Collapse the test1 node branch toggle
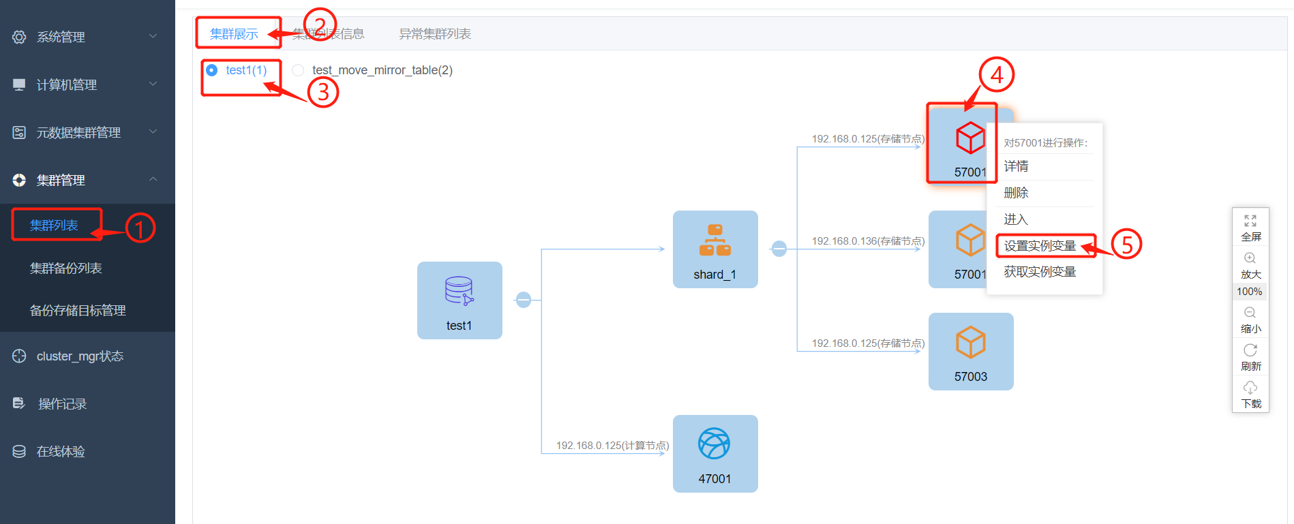Screen dimensions: 1294x524 pos(523,300)
